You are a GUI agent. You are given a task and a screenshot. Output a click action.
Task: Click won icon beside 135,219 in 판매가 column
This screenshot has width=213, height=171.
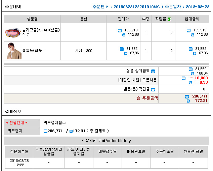tap(120, 30)
